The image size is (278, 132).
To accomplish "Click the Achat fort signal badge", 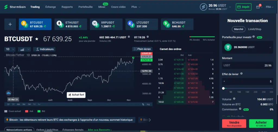I will point(76,95).
